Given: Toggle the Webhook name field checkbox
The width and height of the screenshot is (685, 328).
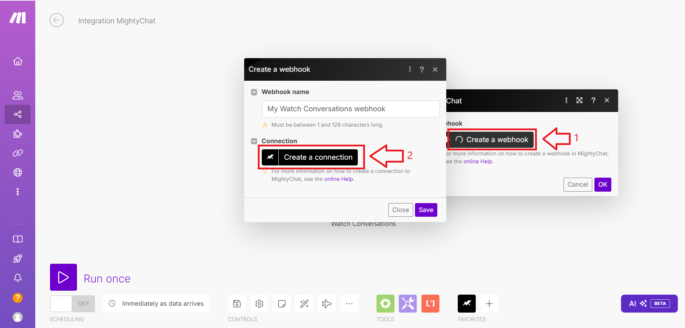Looking at the screenshot, I should click(254, 92).
